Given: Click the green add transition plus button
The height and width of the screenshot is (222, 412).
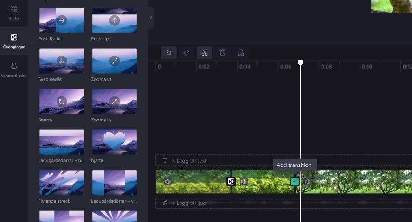Looking at the screenshot, I should (295, 181).
